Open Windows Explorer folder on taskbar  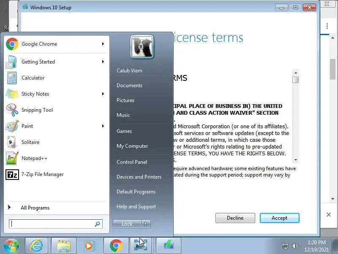click(x=64, y=246)
